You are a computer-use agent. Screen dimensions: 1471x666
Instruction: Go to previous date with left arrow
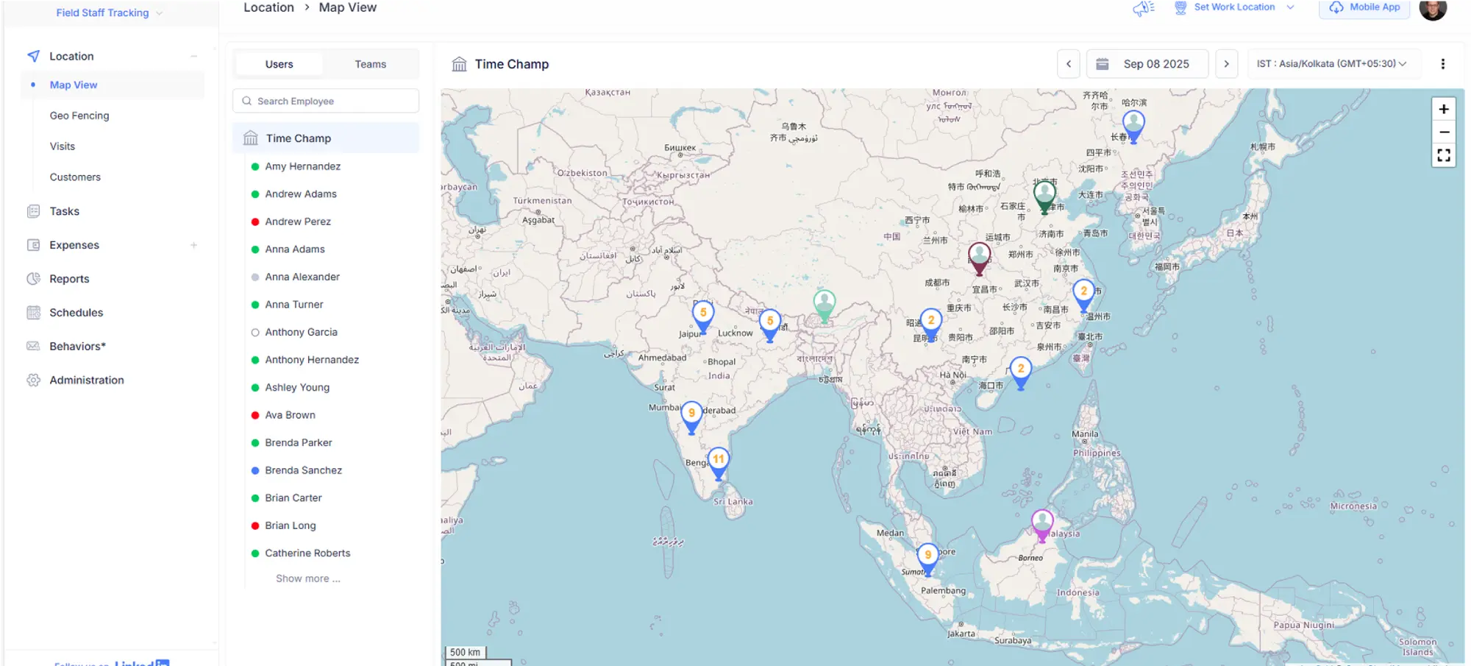click(1069, 64)
